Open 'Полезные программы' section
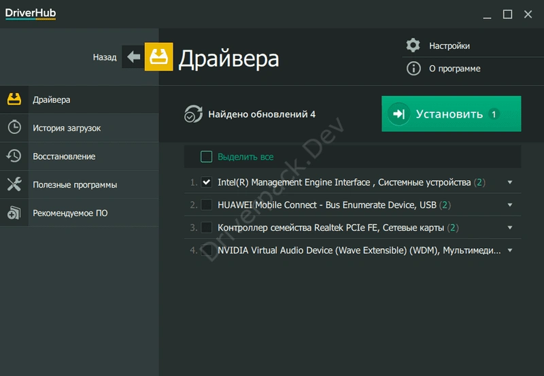Image resolution: width=544 pixels, height=376 pixels. 80,184
